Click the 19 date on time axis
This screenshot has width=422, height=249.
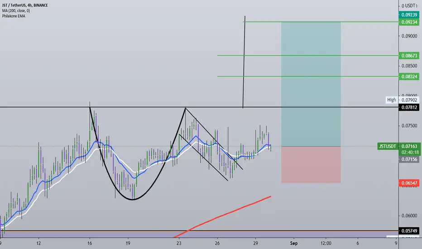tap(128, 244)
